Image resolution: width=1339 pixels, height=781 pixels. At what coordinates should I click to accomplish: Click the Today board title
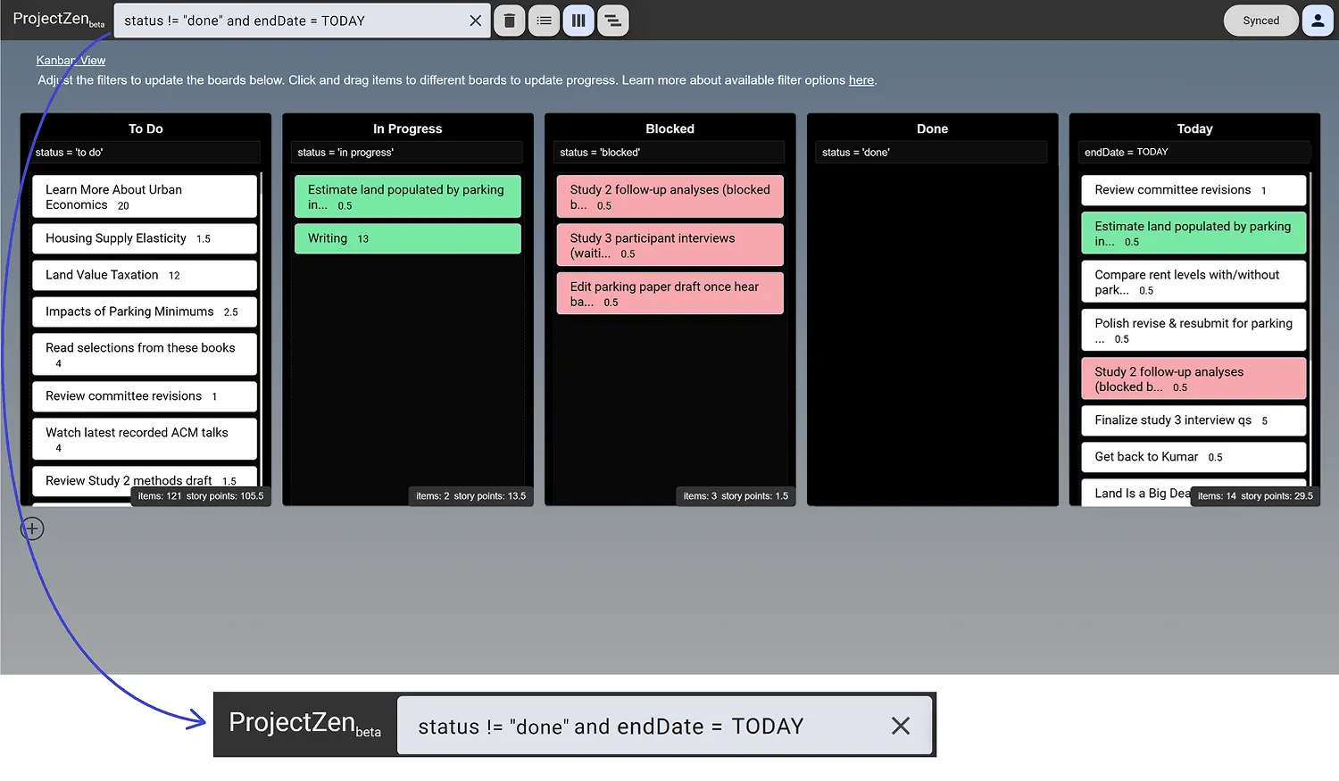(1194, 129)
